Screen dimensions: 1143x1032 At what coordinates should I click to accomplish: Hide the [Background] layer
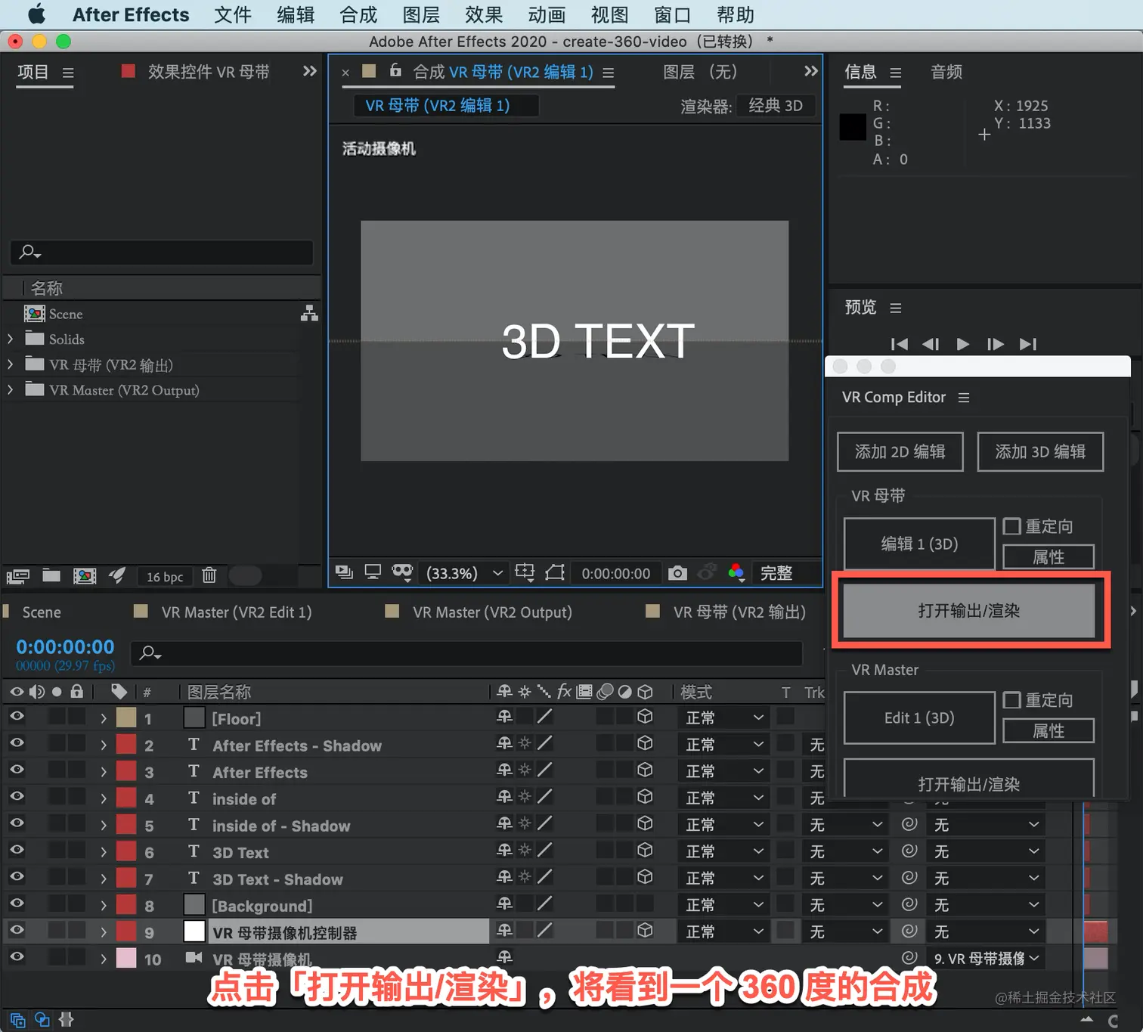point(17,903)
